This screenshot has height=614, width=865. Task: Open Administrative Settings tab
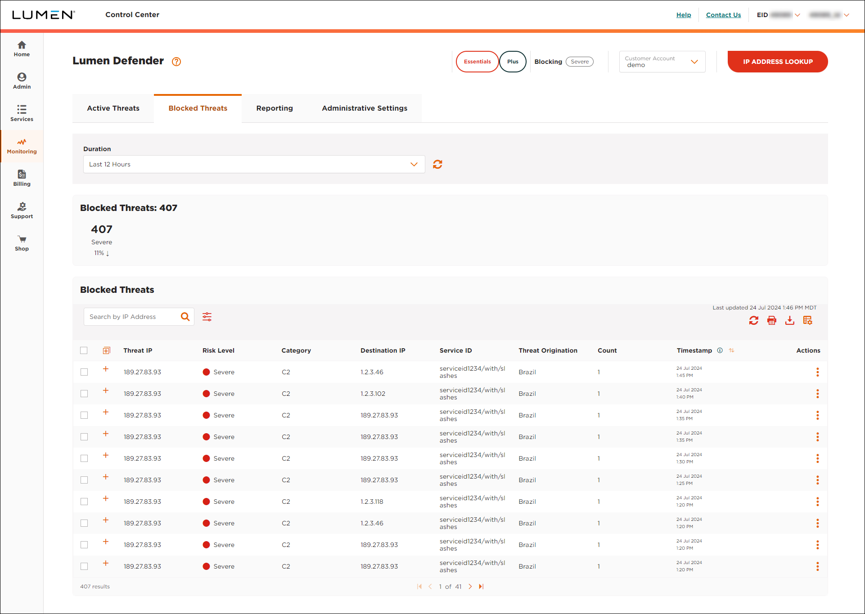[x=365, y=108]
